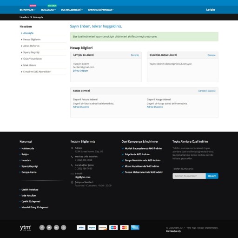Click the green notification reminder banner

[144, 37]
